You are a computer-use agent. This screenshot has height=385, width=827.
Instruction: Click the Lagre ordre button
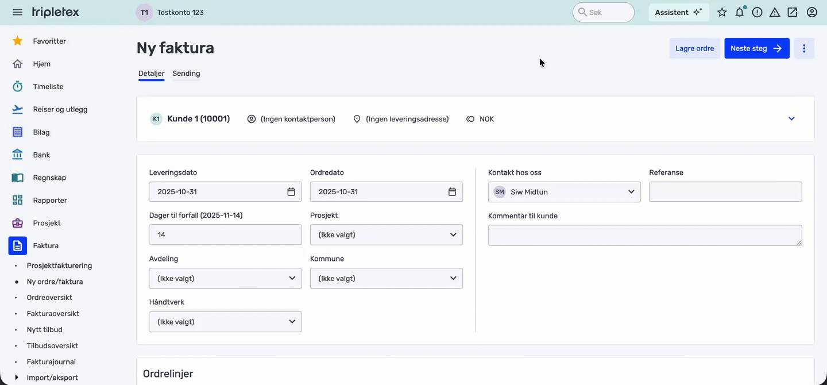(x=694, y=49)
